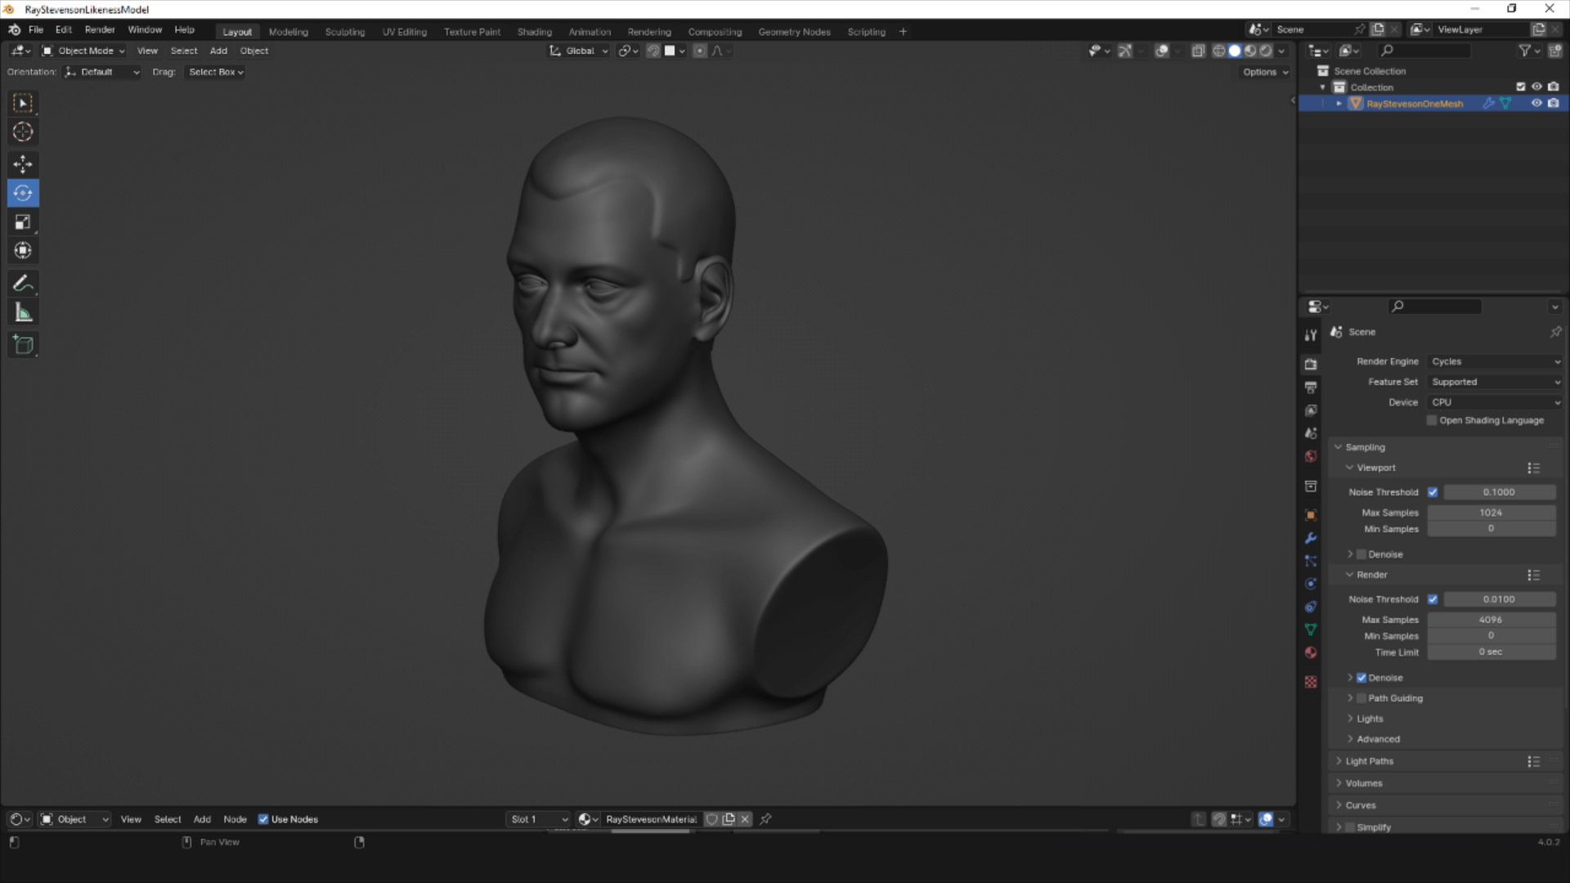Open the Feature Set dropdown

(x=1496, y=382)
